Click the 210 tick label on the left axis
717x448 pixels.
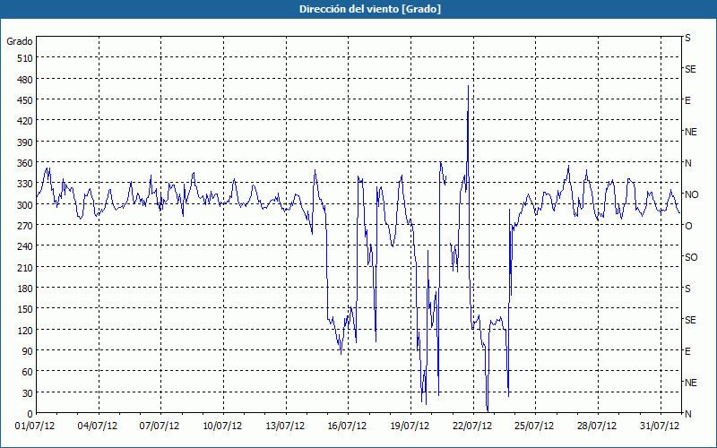click(x=25, y=267)
